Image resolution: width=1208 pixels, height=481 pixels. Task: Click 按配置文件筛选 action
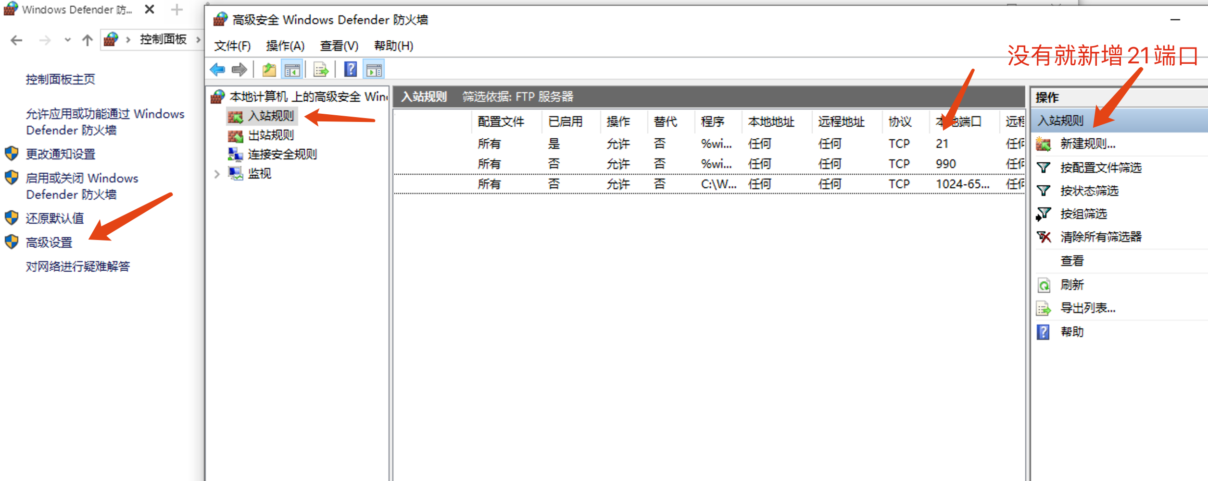click(1101, 168)
